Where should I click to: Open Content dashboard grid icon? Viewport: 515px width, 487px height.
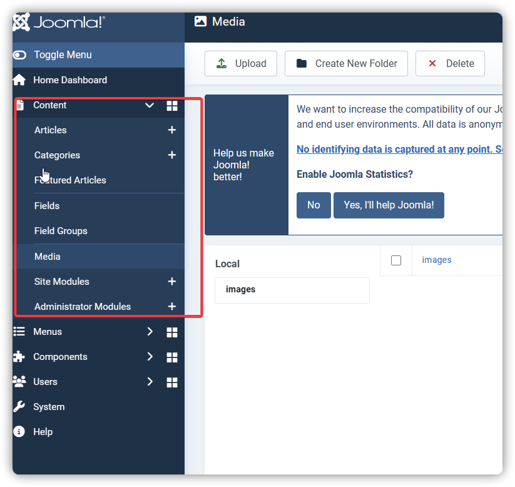coord(171,106)
